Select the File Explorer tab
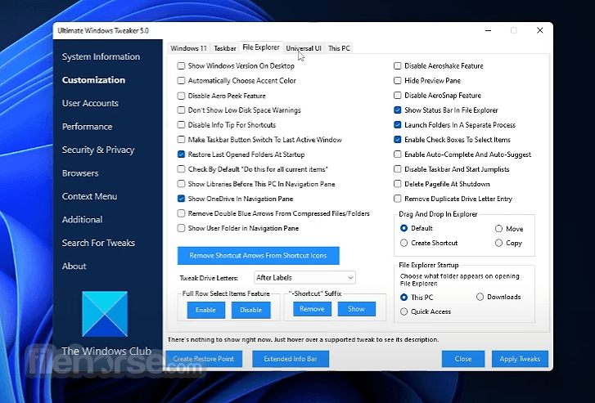 click(261, 47)
